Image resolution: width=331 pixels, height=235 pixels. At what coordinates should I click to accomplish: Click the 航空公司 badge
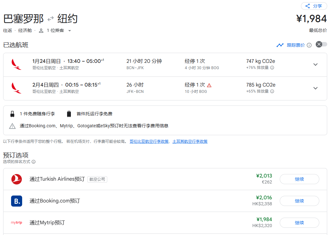point(97,179)
